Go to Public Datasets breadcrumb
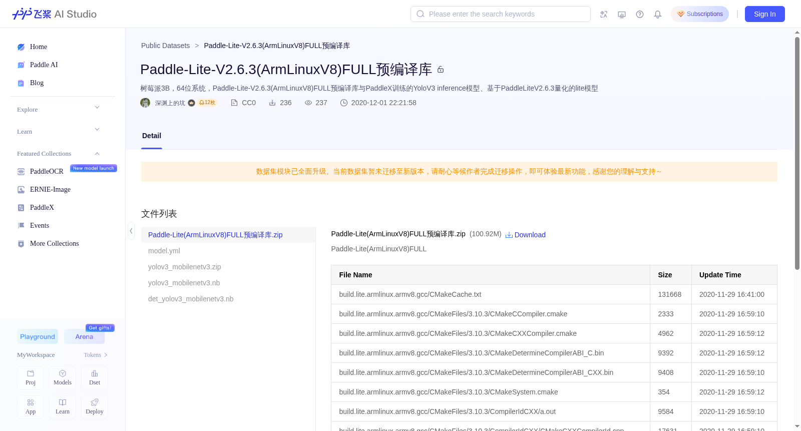Image resolution: width=801 pixels, height=431 pixels. (165, 46)
